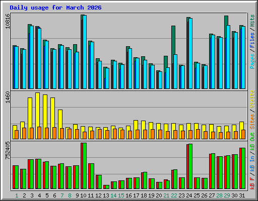Click green weekend day label 15
Screen dimensions: 258x201
[121, 195]
